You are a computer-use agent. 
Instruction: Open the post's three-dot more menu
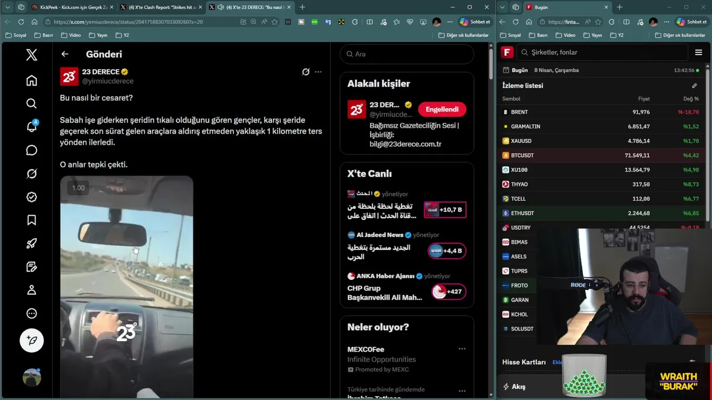318,72
